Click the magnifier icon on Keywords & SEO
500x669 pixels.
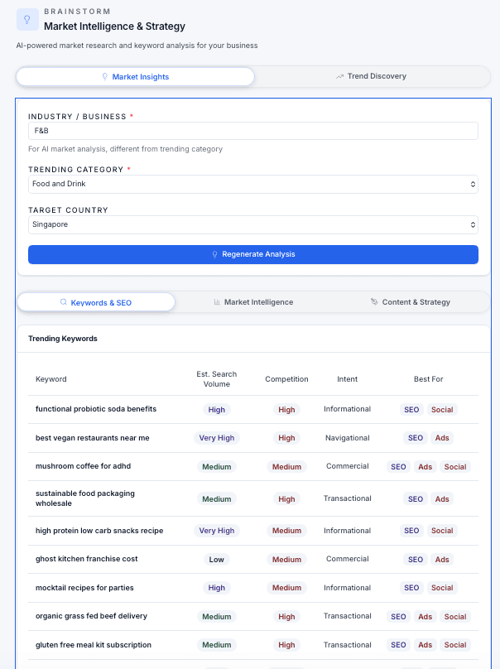64,302
